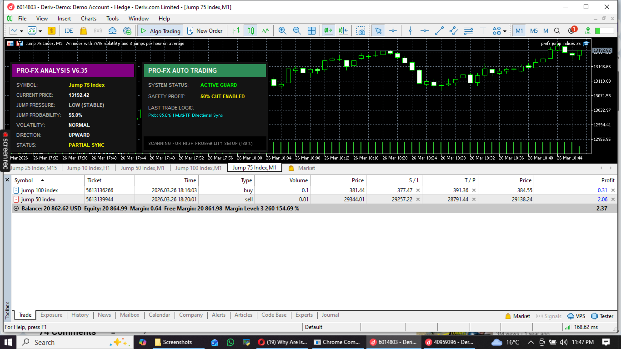The image size is (621, 349).
Task: Toggle chart auto-scroll to latest bar
Action: click(328, 31)
